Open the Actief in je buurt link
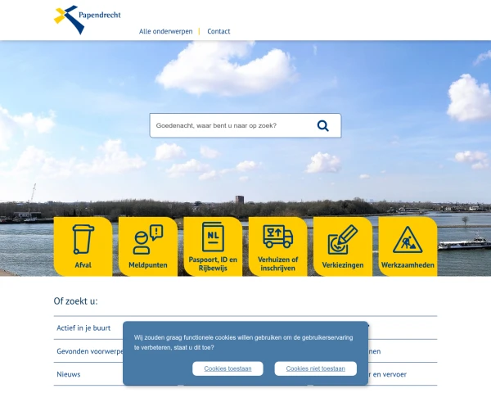The image size is (491, 393). pos(83,328)
